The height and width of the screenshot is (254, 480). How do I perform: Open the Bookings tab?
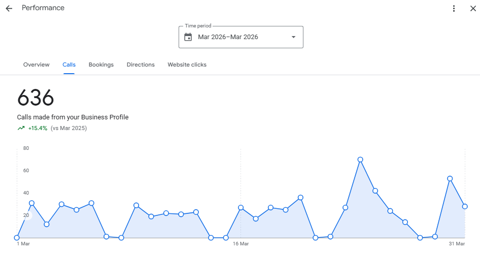pos(101,65)
